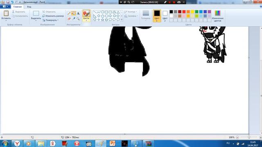Select the Fill with color bucket tool
Screen dimensions: 262x147
pos(74,13)
